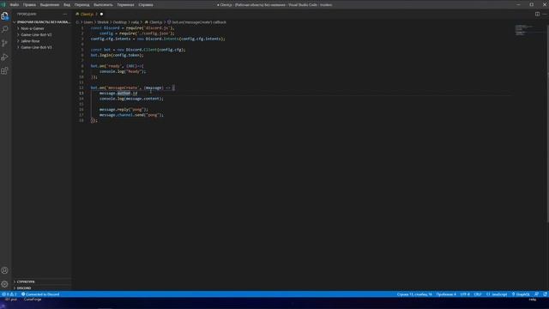Screen dimensions: 549x309
Task: Open the Accounts icon in the activity bar
Action: click(x=5, y=270)
